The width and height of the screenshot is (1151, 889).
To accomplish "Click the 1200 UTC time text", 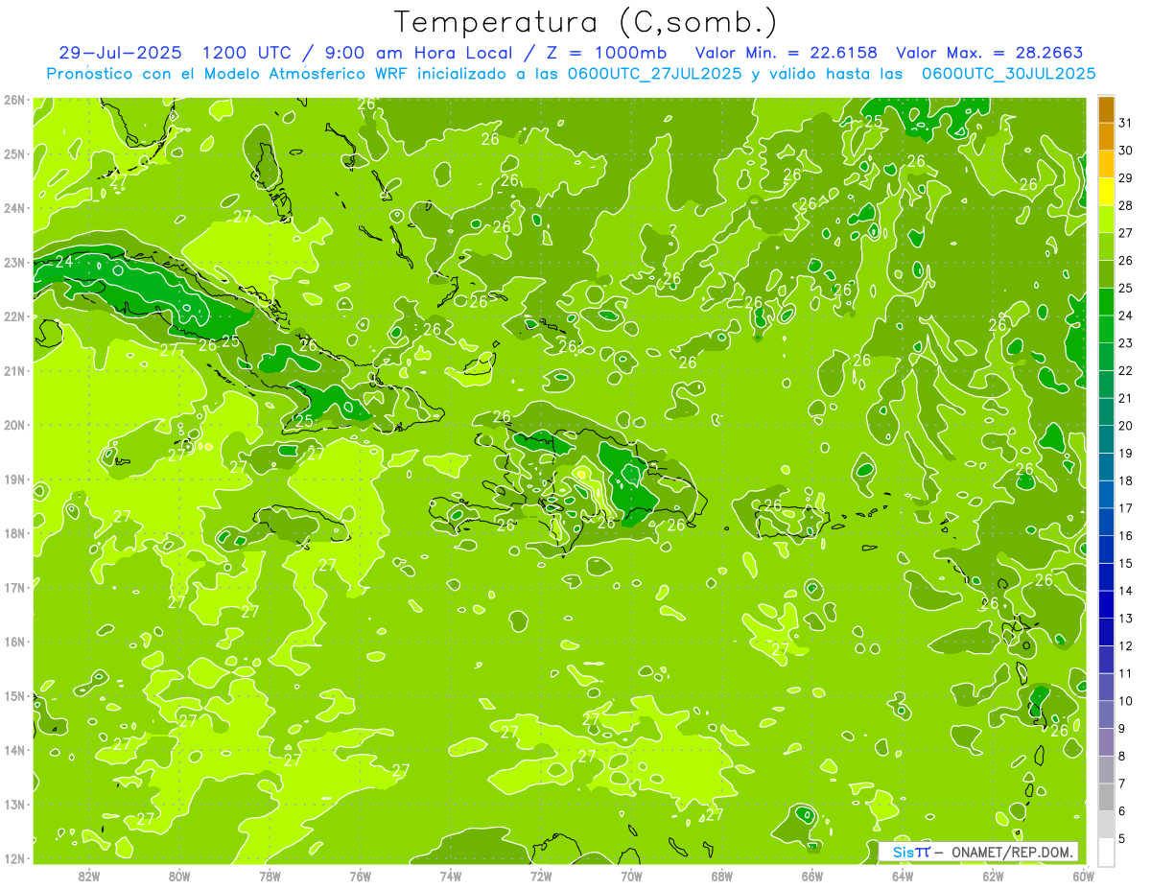I will [x=247, y=53].
